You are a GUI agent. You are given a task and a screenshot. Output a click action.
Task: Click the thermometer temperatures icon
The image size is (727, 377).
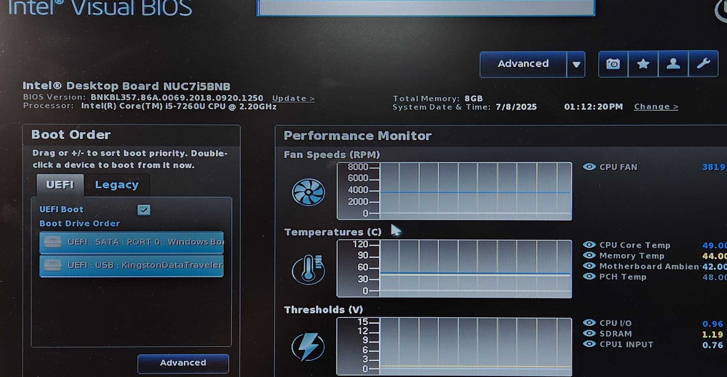[308, 269]
